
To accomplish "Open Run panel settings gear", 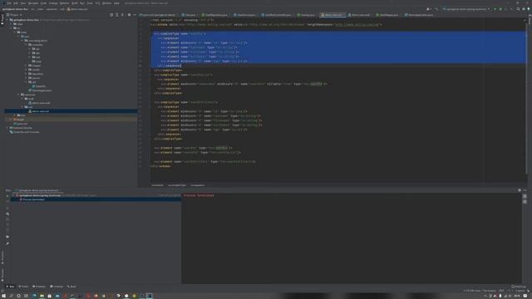I will click(520, 190).
